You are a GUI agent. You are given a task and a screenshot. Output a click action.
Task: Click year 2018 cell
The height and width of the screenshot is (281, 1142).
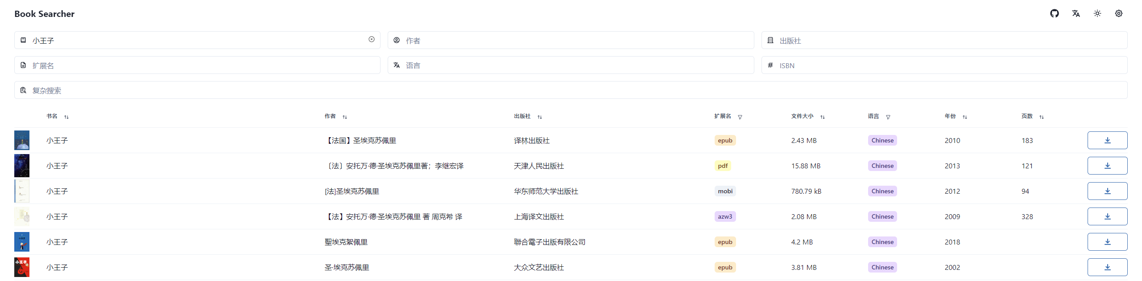pyautogui.click(x=952, y=242)
